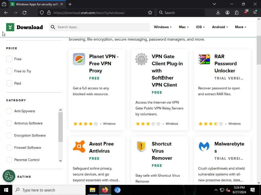Open Firefox downloads panel icon
Screen dimensions: 261x195
pos(218,13)
